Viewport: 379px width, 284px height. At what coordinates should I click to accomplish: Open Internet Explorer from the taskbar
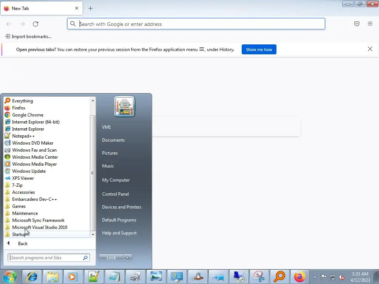point(32,277)
